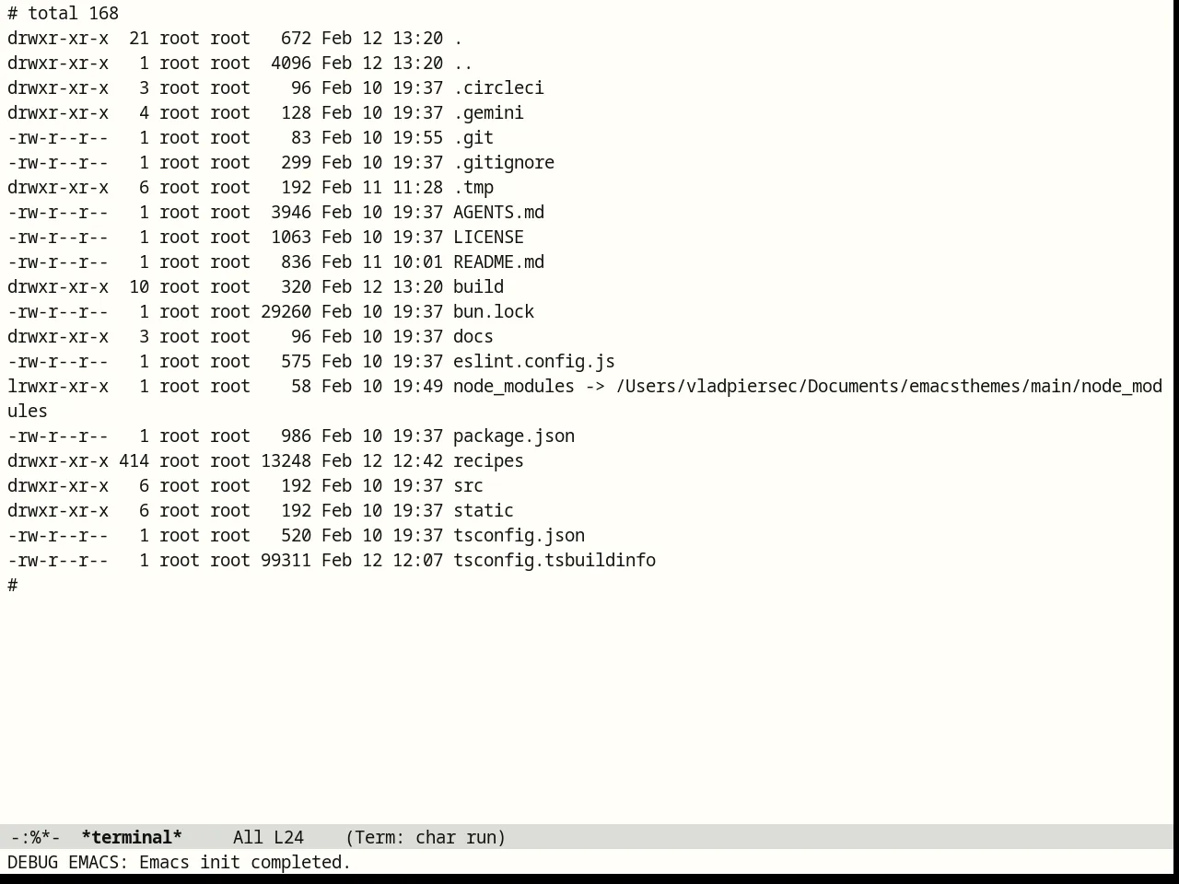Click the -:%*- buffer status flags
The width and height of the screenshot is (1179, 884).
pyautogui.click(x=35, y=837)
